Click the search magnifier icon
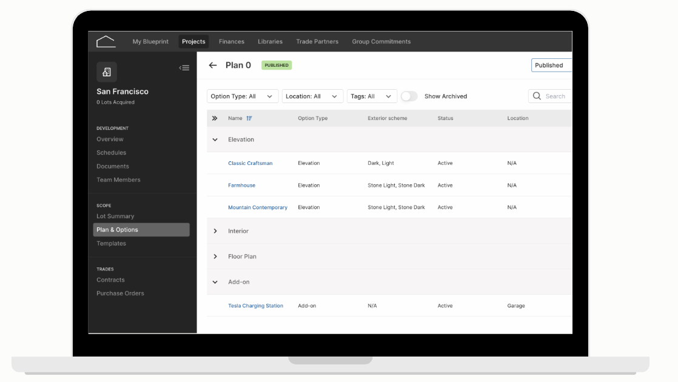Image resolution: width=678 pixels, height=382 pixels. [x=537, y=96]
